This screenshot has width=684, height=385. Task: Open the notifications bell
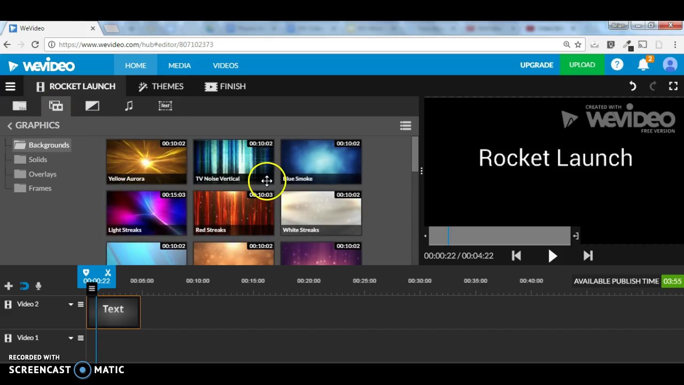643,65
